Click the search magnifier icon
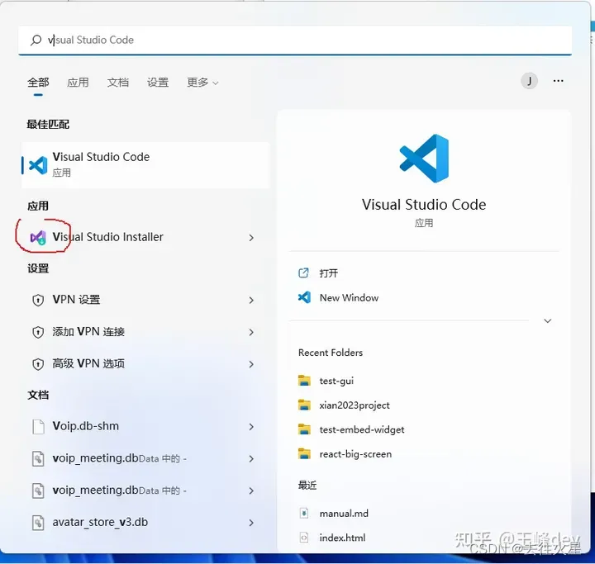Viewport: 595px width, 564px height. 36,40
